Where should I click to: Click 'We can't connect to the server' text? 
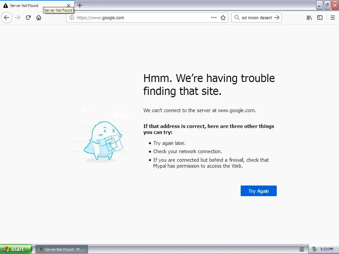coord(200,110)
